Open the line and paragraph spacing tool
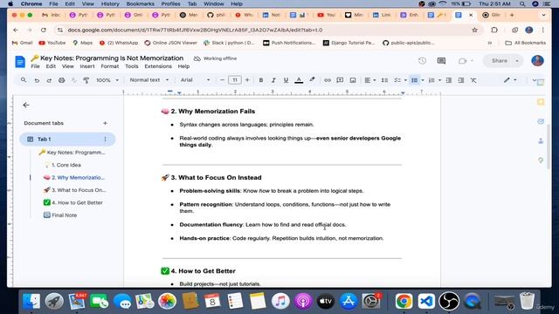559x314 pixels. click(x=384, y=80)
